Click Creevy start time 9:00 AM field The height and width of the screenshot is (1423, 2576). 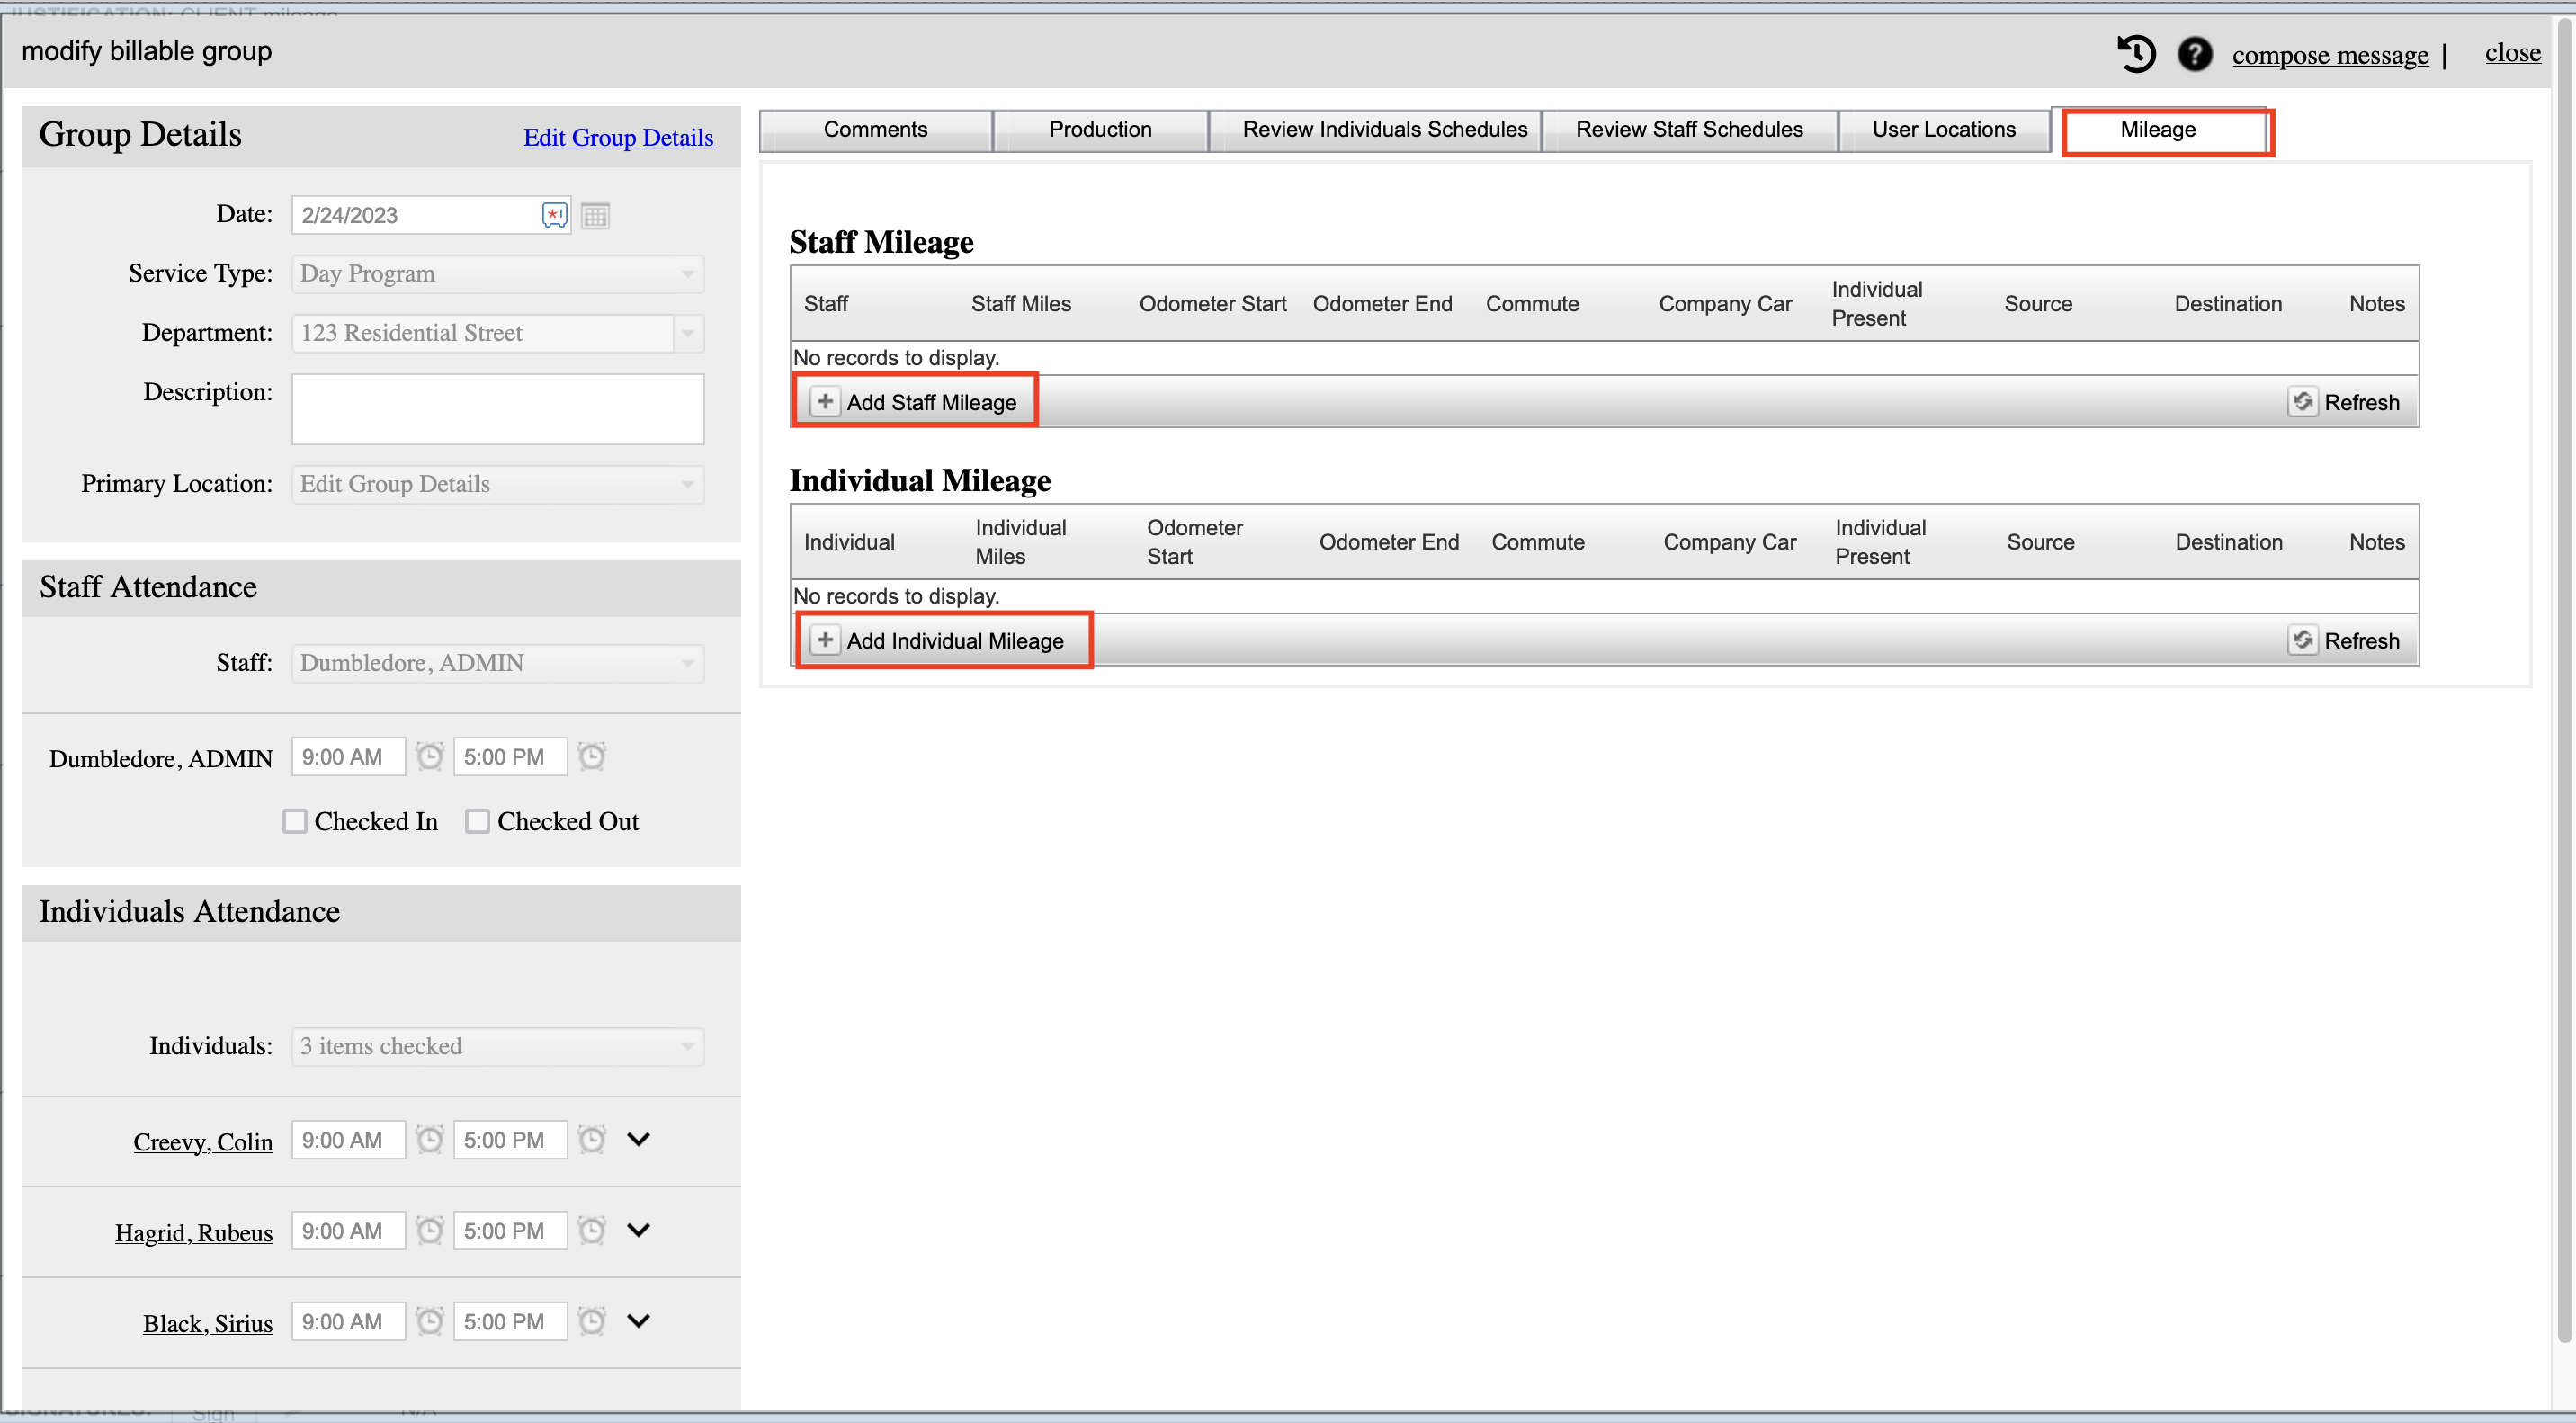pyautogui.click(x=348, y=1140)
